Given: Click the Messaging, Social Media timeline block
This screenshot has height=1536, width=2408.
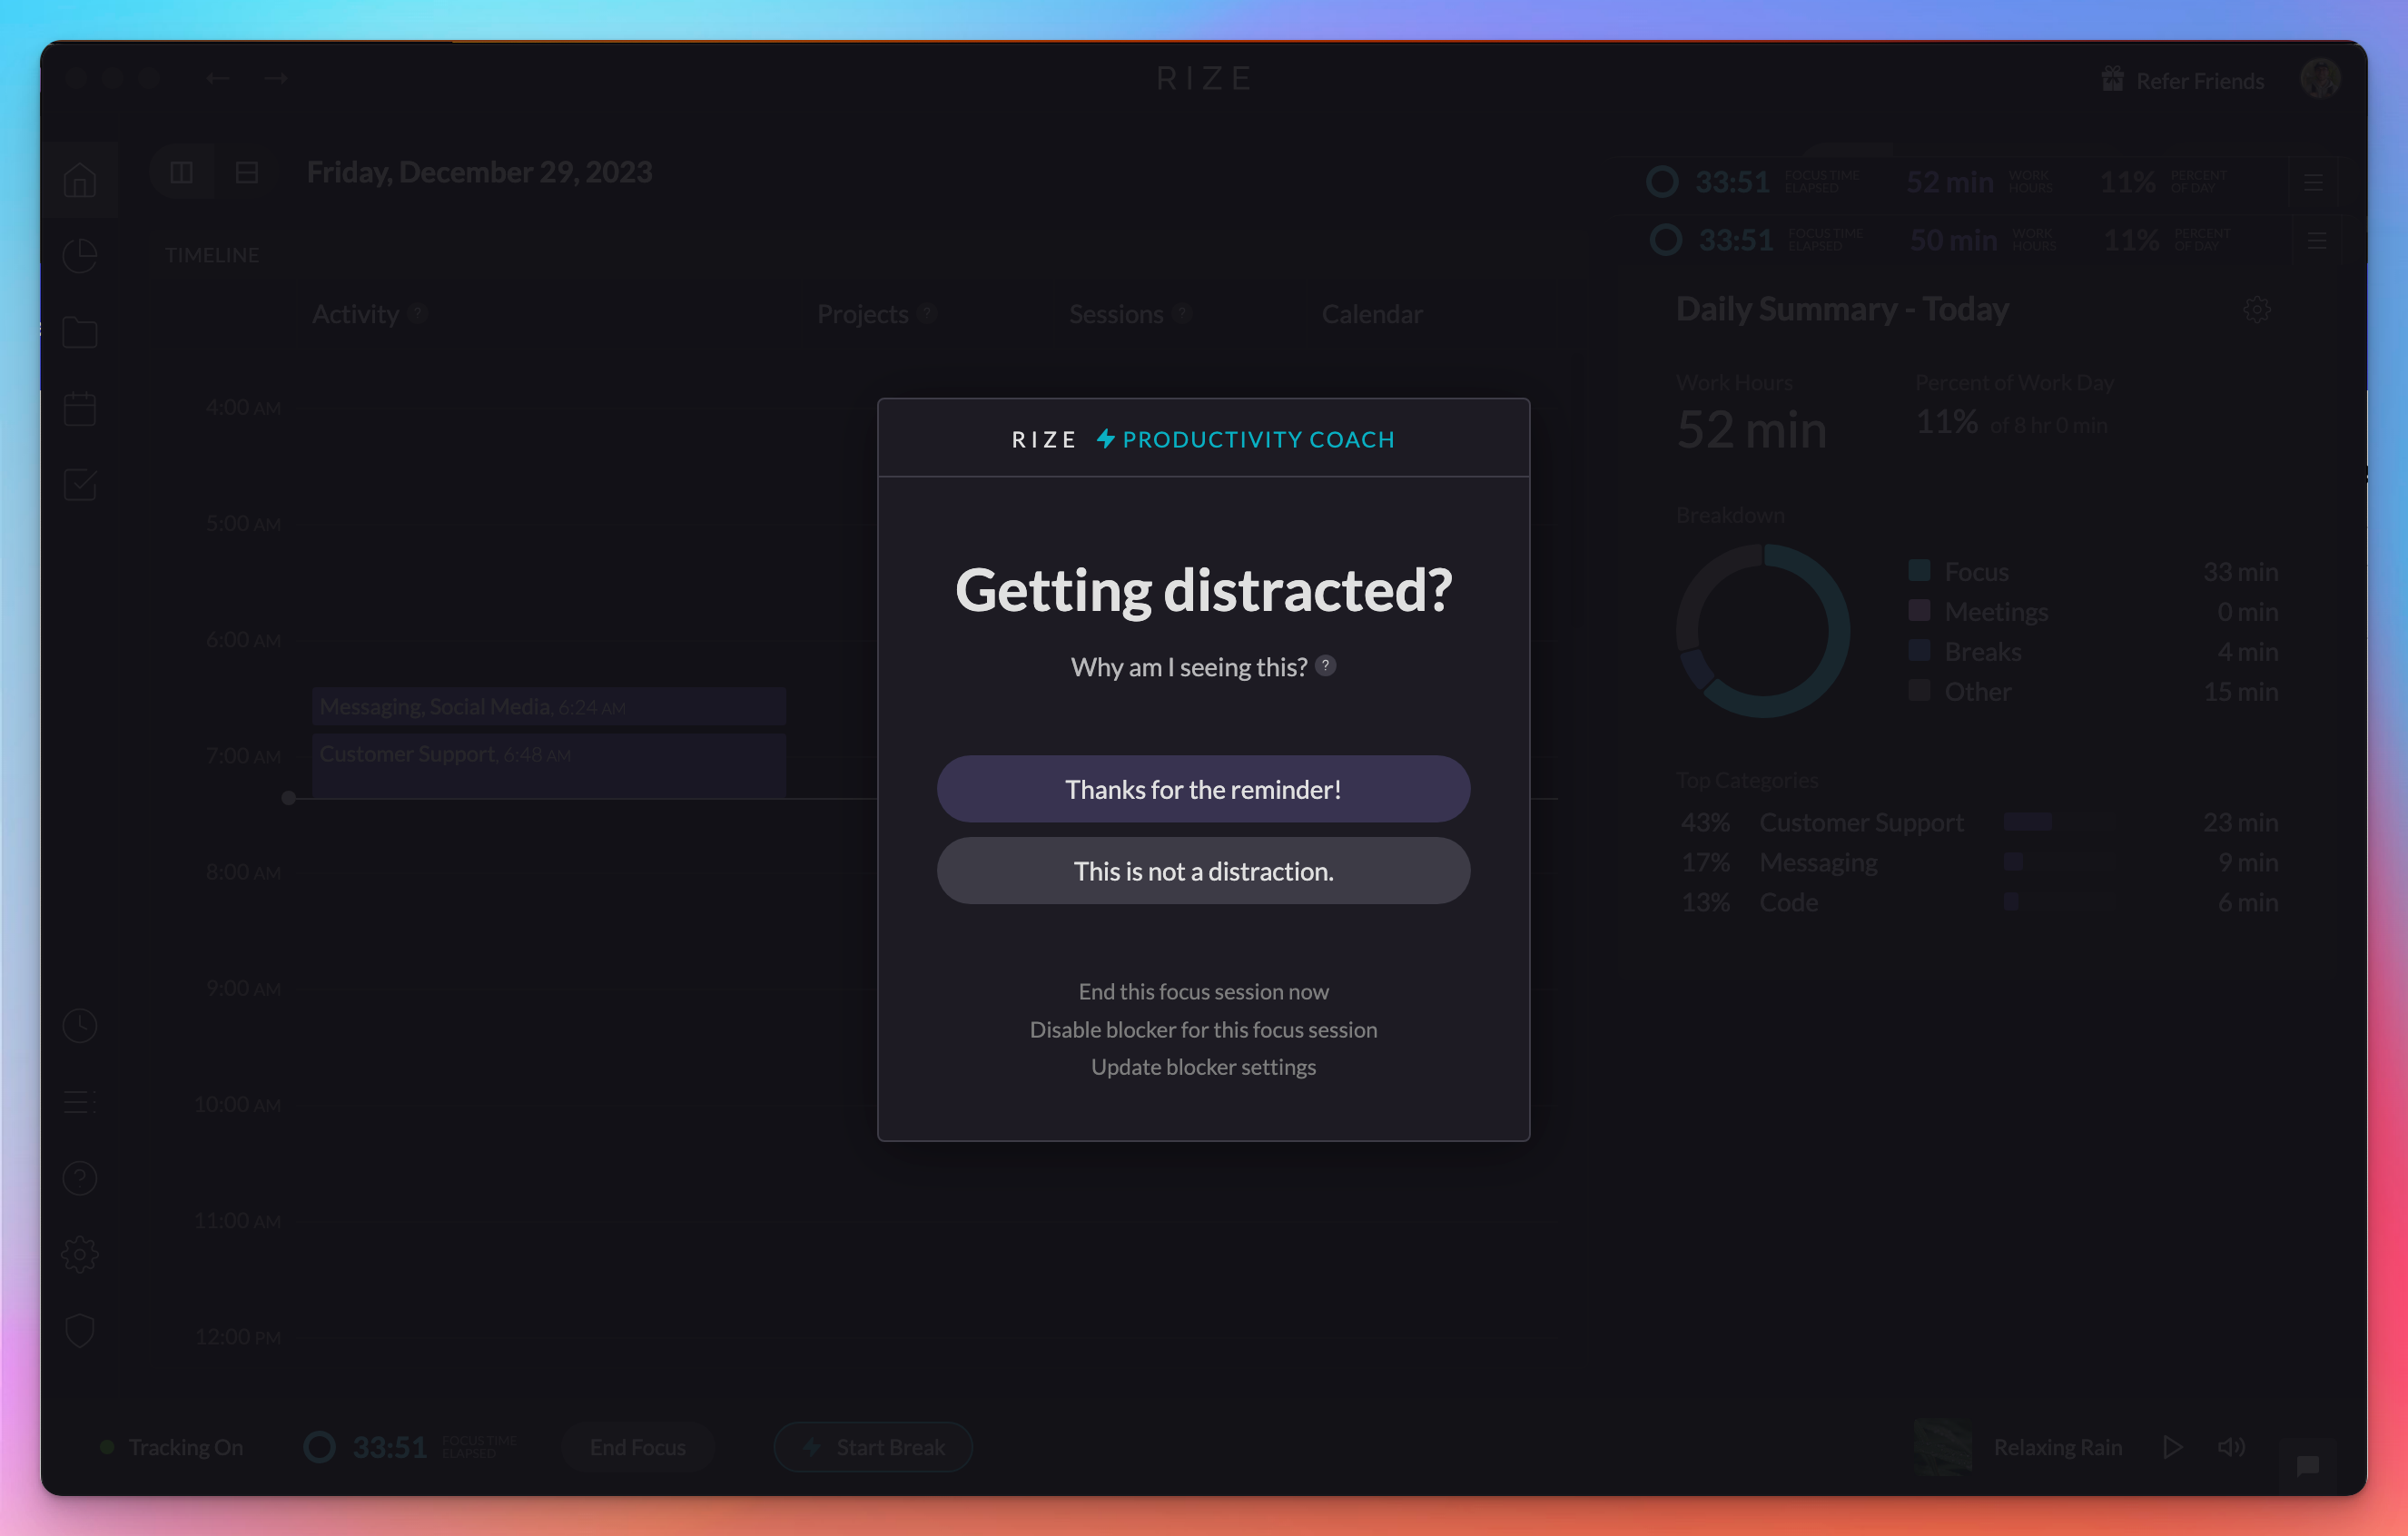Looking at the screenshot, I should tap(549, 706).
